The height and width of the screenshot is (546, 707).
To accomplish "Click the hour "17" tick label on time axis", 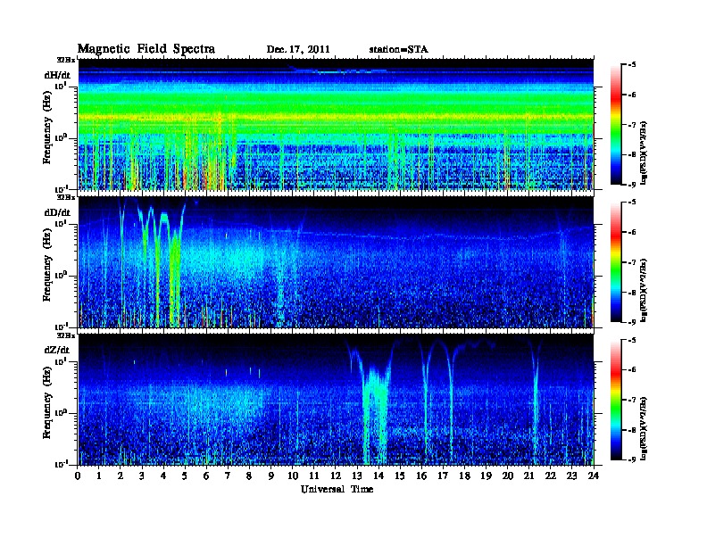I will pyautogui.click(x=443, y=476).
